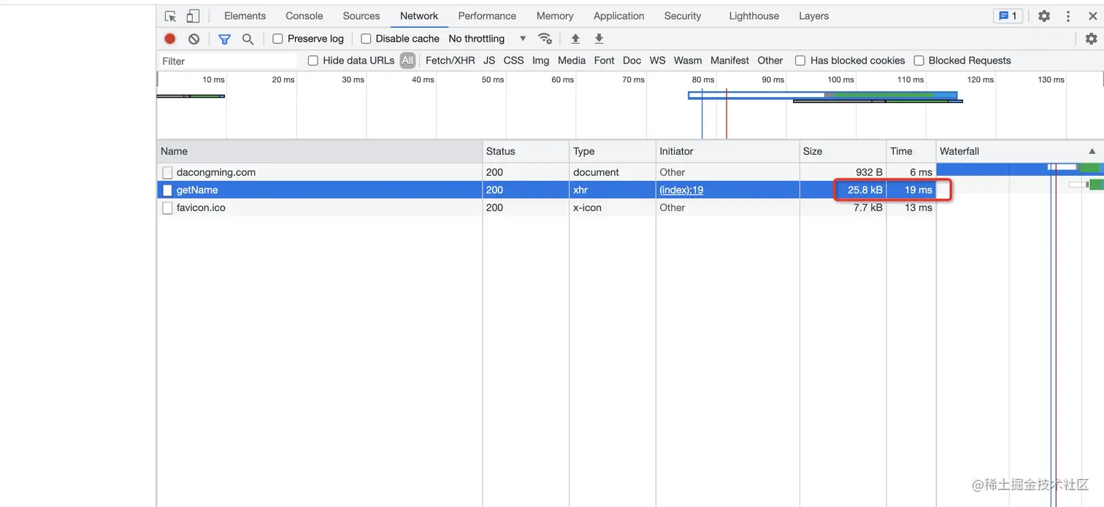Open the DevTools three-dot menu

[x=1068, y=16]
